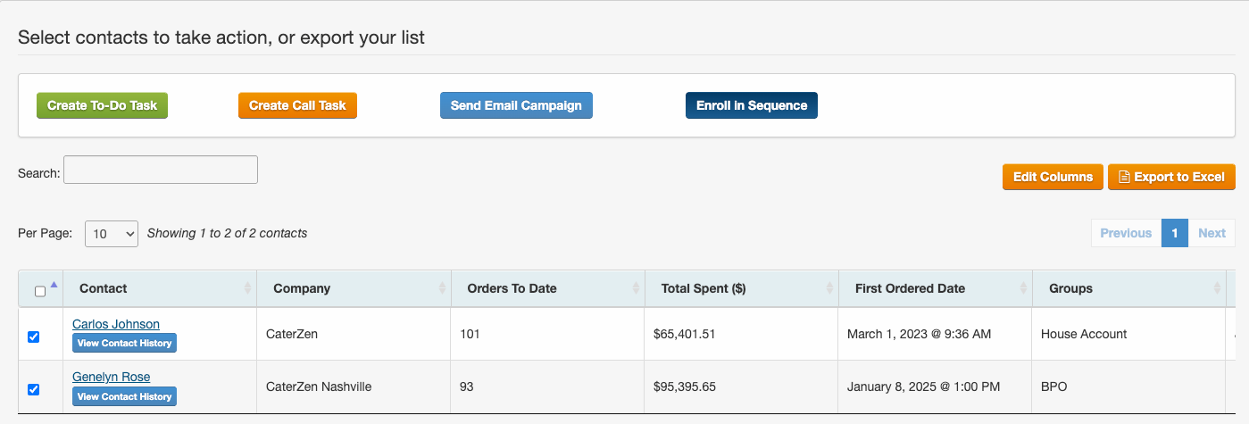This screenshot has height=424, width=1249.
Task: Sort by the Company column arrows
Action: click(x=442, y=288)
